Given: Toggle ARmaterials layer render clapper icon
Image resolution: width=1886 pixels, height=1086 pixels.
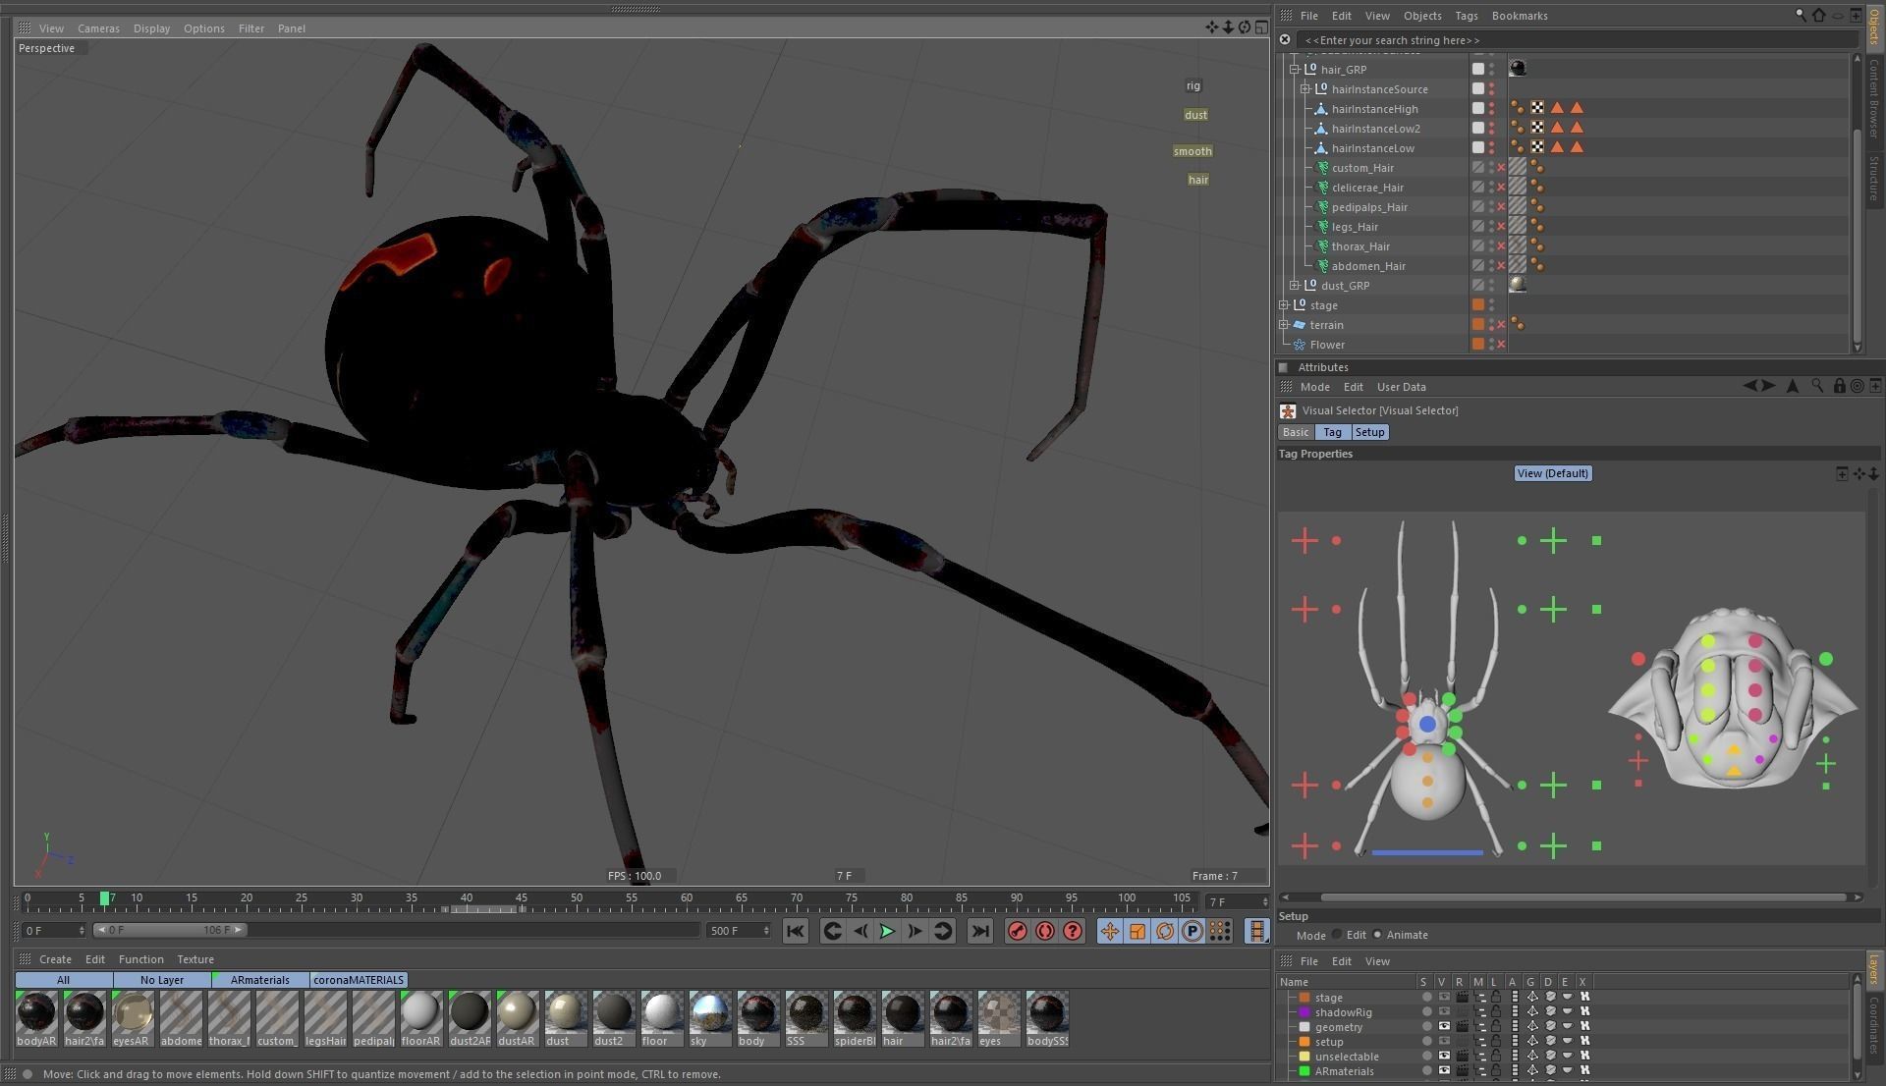Looking at the screenshot, I should [x=1462, y=1071].
